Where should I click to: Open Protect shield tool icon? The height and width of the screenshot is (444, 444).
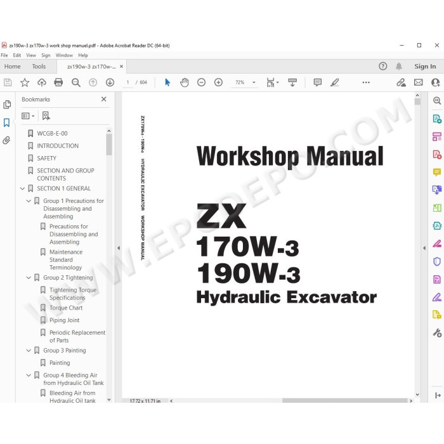coord(436,261)
